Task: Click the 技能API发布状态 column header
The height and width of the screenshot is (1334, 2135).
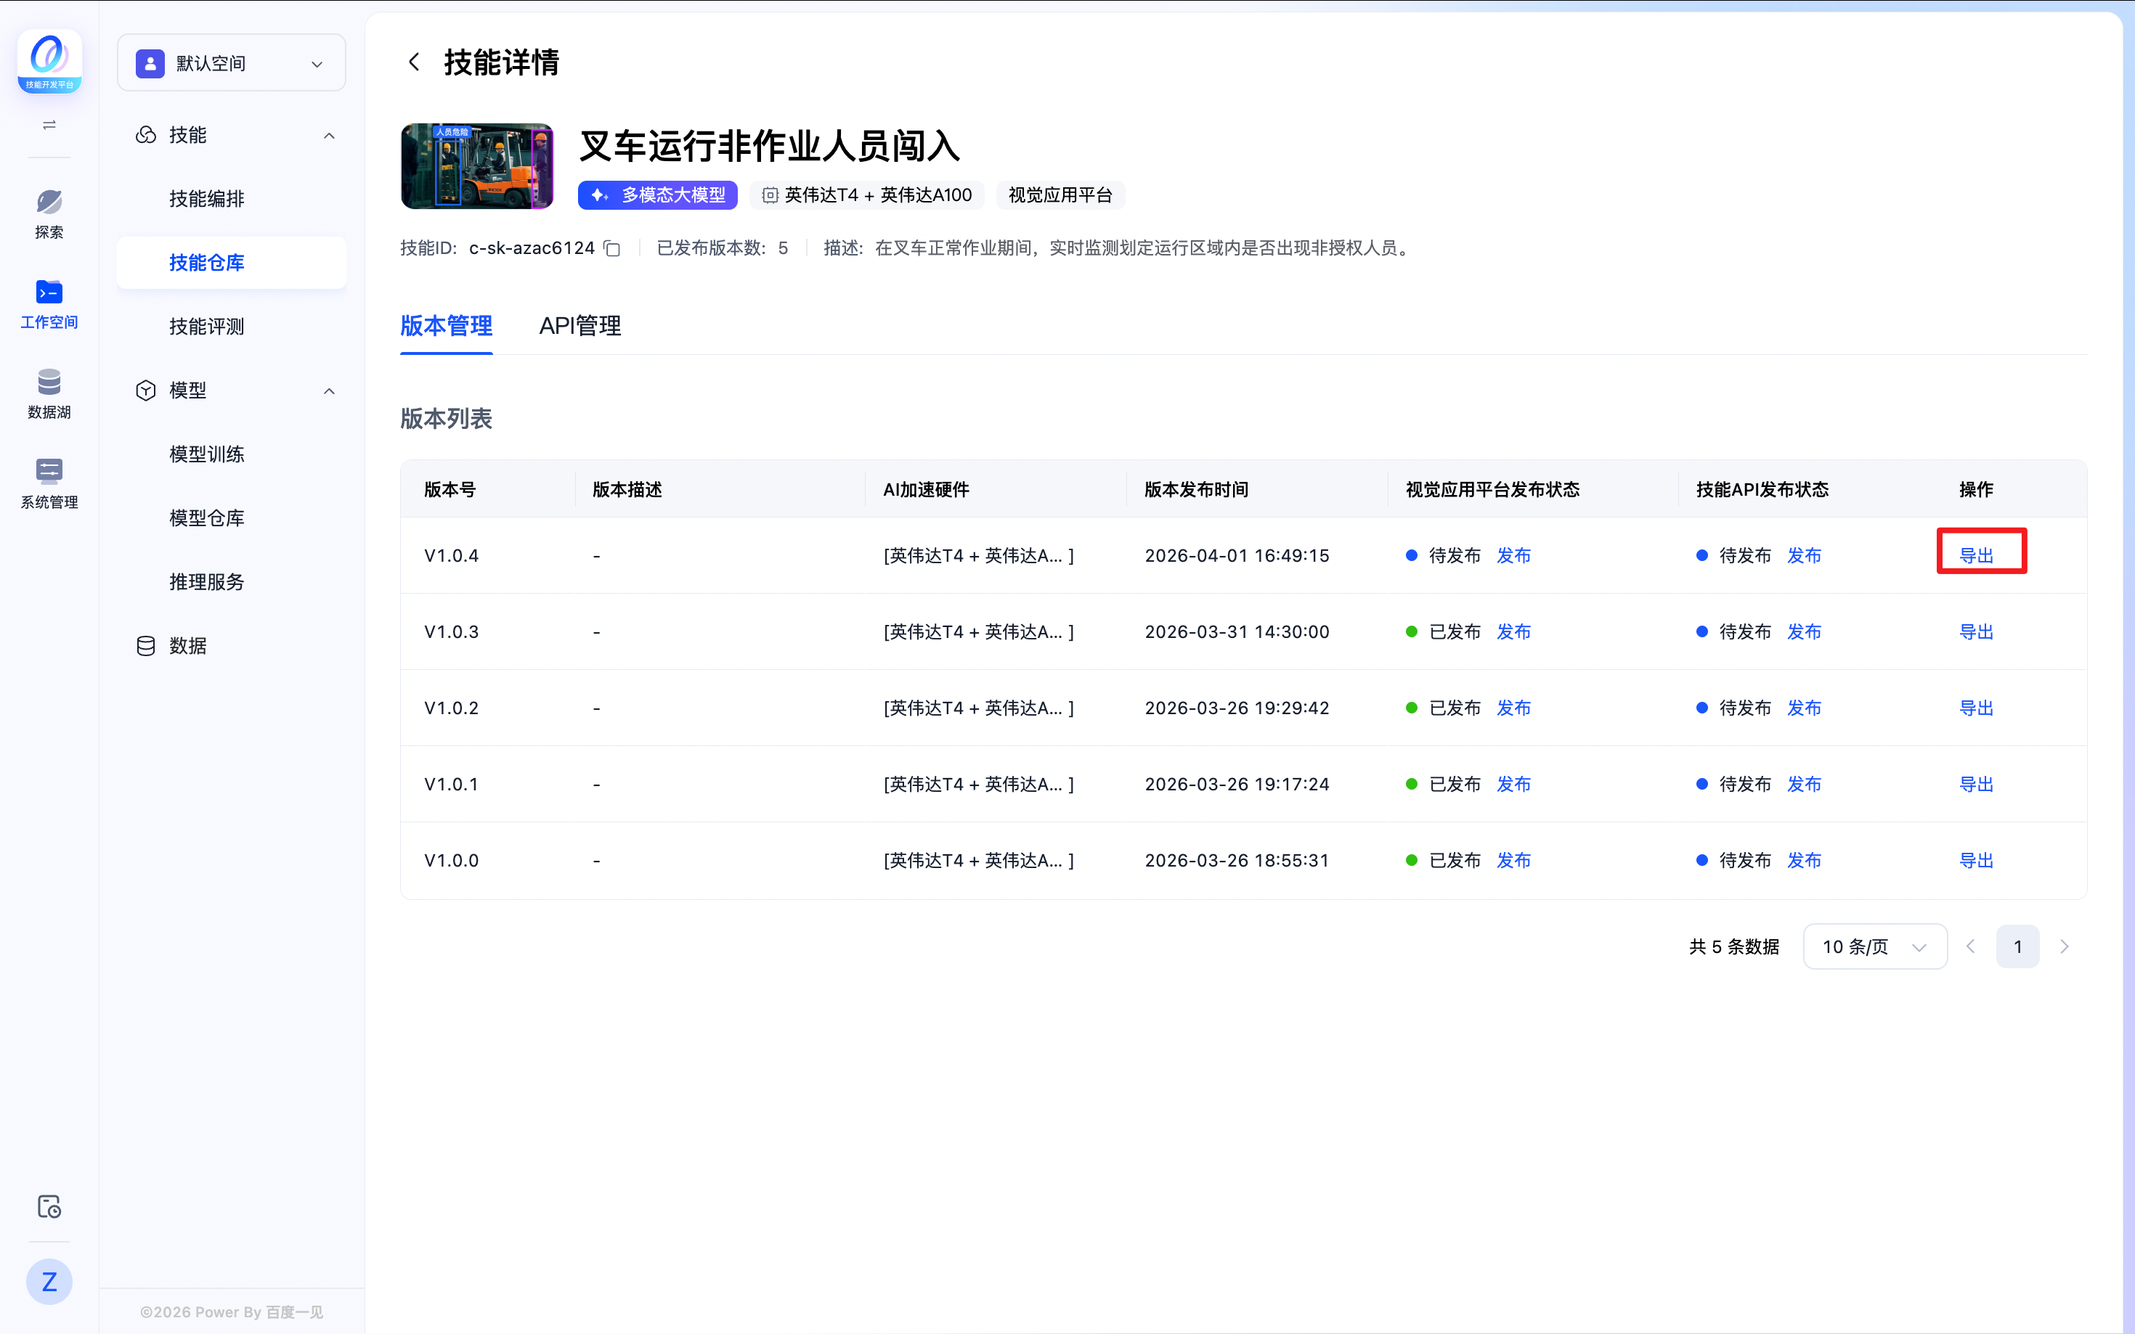Action: (x=1762, y=490)
